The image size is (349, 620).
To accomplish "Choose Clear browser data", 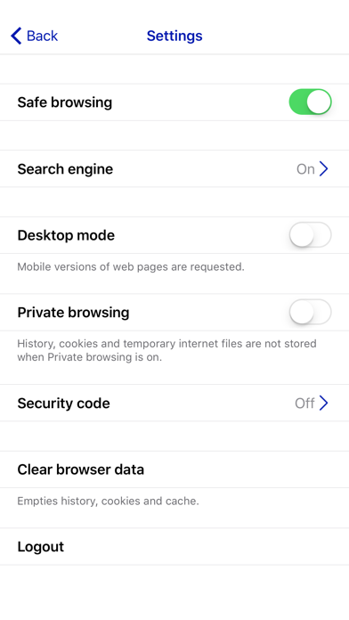I will tap(174, 469).
